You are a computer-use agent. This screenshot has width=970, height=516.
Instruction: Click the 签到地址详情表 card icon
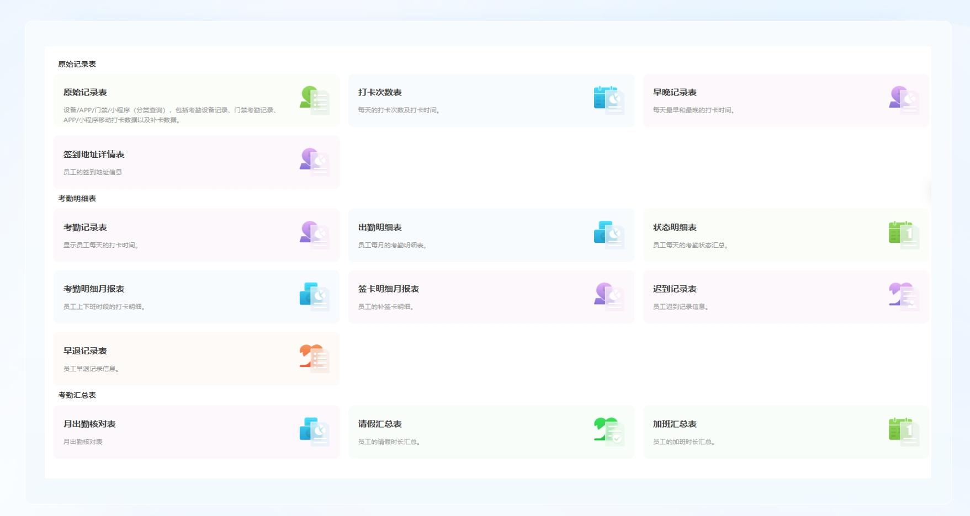(x=314, y=162)
